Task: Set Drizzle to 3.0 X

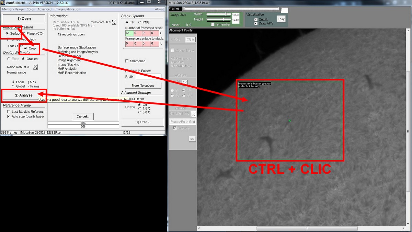Action: point(139,112)
